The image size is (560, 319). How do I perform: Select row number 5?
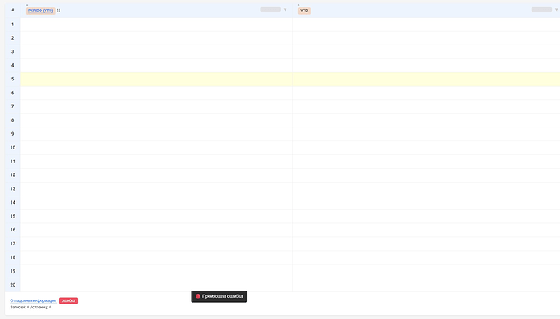[x=13, y=79]
